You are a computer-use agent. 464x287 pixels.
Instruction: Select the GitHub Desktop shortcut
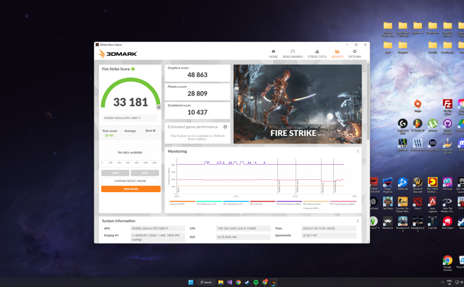pos(447,126)
